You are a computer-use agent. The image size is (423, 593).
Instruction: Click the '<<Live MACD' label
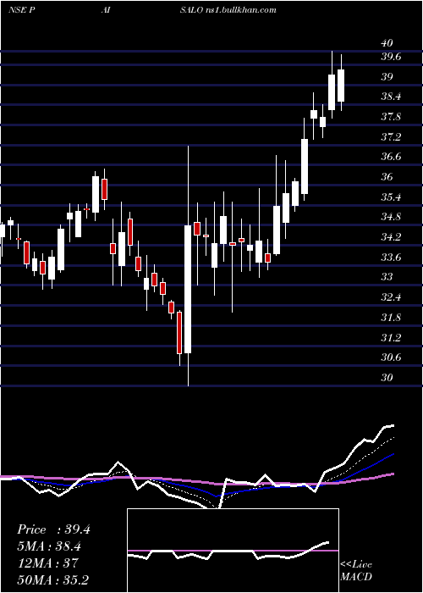pyautogui.click(x=356, y=570)
